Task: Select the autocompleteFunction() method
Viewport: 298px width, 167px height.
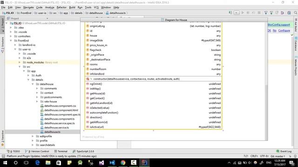Action: pyautogui.click(x=153, y=113)
